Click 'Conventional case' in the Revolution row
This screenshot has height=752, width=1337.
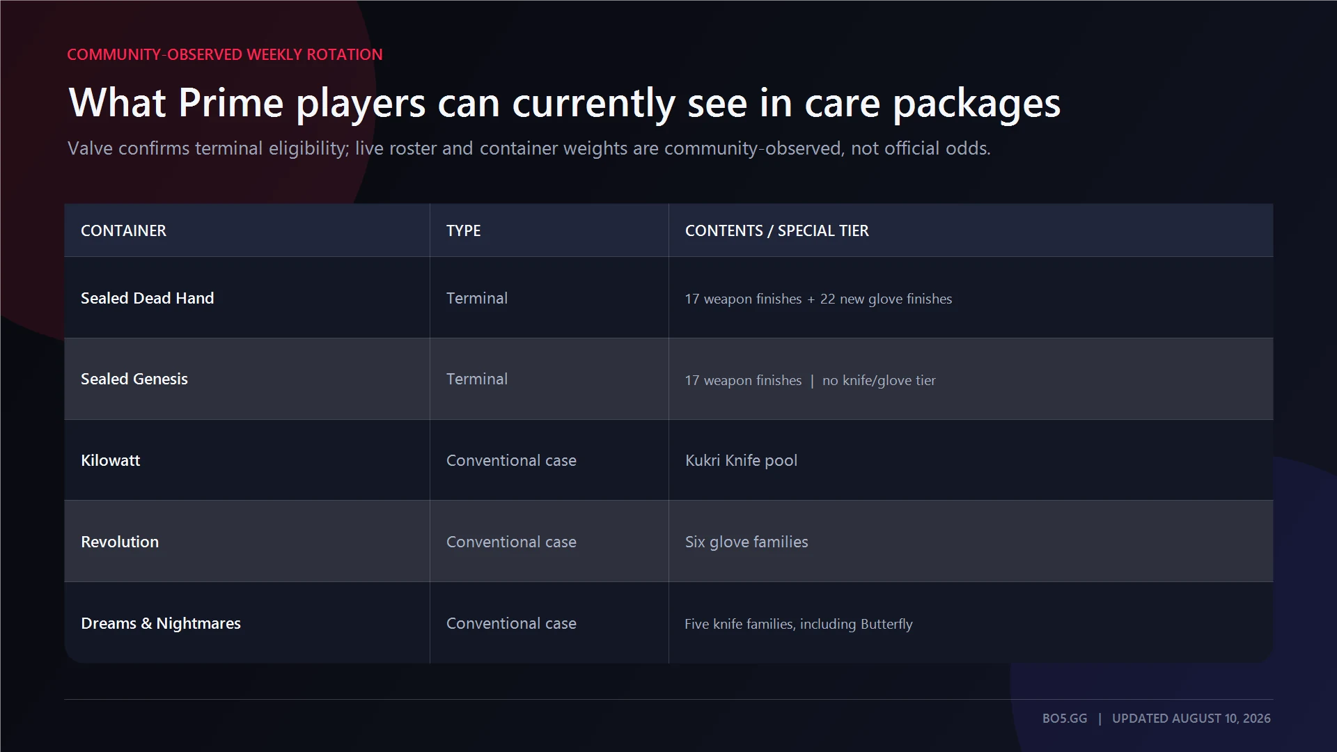pos(511,542)
